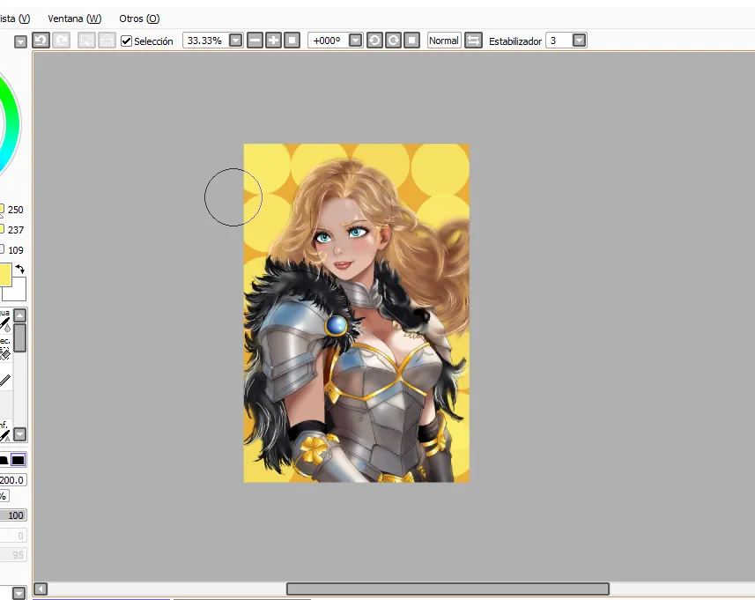Screen dimensions: 755x600
Task: Click the slider showing 95
Action: tap(13, 555)
